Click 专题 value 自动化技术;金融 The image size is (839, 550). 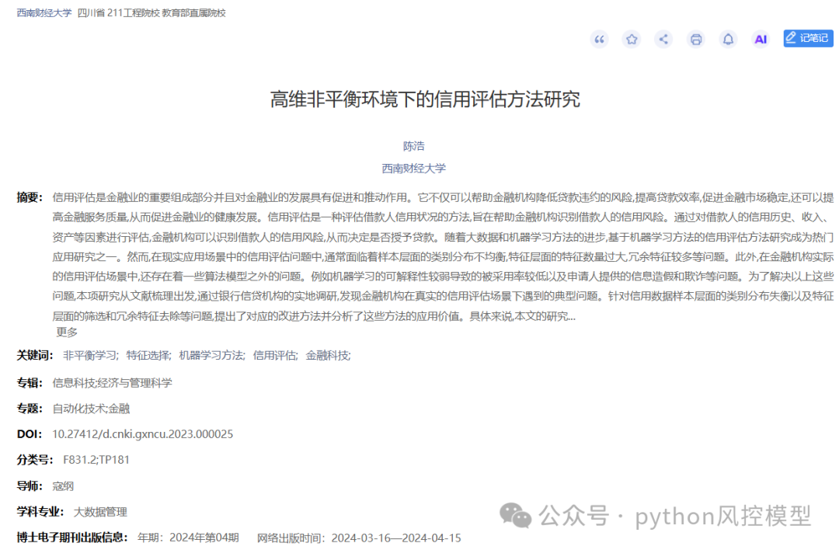91,409
